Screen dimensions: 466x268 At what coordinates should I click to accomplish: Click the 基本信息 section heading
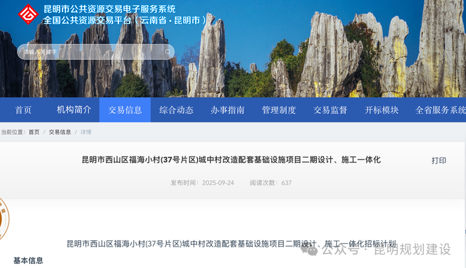28,261
